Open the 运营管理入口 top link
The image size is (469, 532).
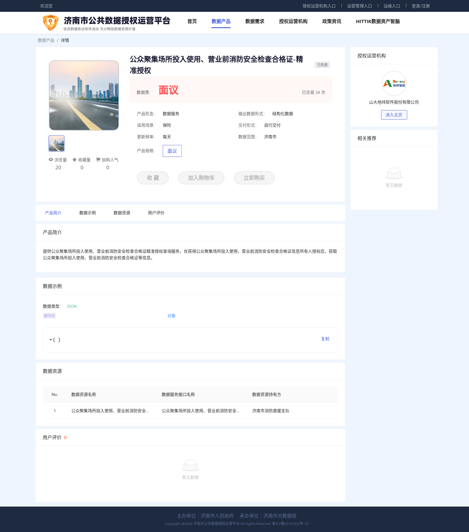tap(360, 6)
